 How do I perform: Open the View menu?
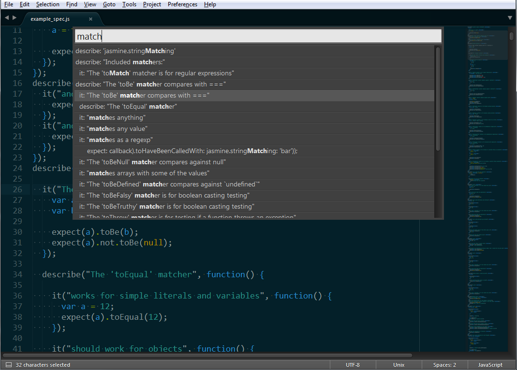click(x=90, y=4)
